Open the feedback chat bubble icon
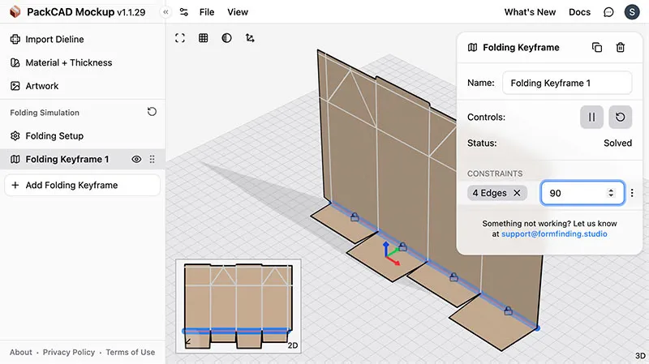This screenshot has height=364, width=649. (608, 12)
